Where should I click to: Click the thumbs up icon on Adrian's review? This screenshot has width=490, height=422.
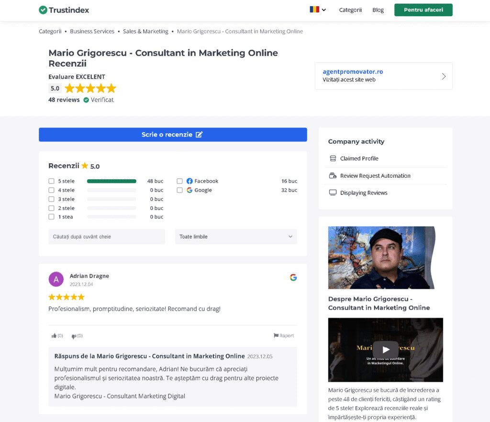54,336
